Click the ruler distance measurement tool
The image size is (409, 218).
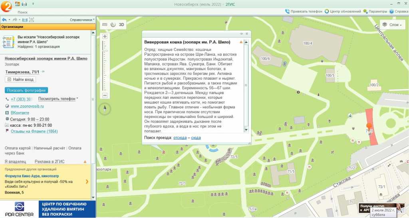(x=105, y=24)
